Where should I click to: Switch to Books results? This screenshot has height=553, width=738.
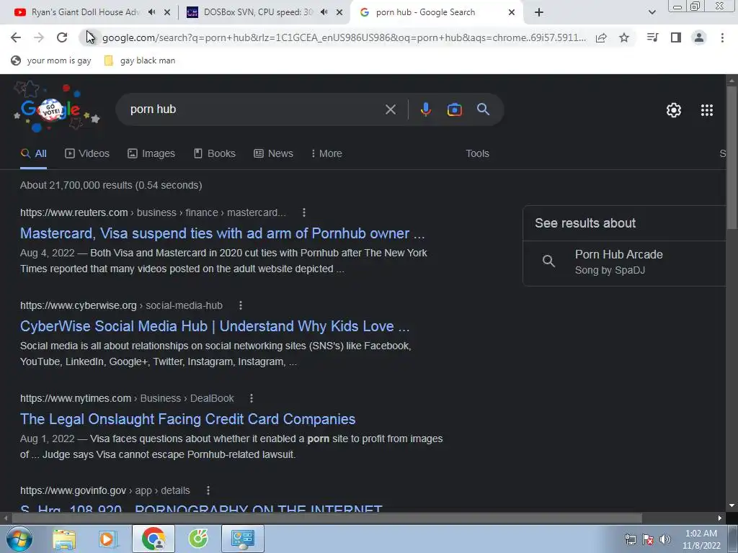215,154
